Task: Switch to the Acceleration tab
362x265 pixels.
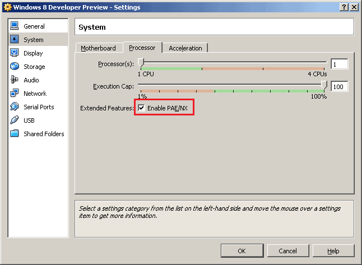Action: pos(185,48)
